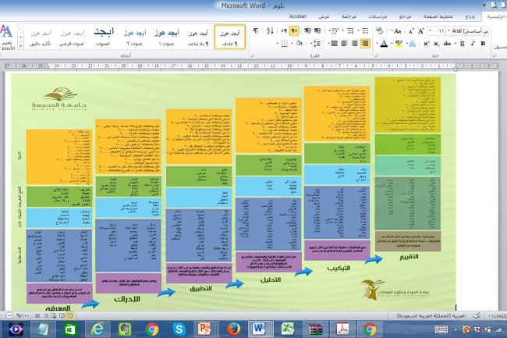Viewport: 507px width, 338px height.
Task: Toggle superscript formatting
Action: [426, 44]
